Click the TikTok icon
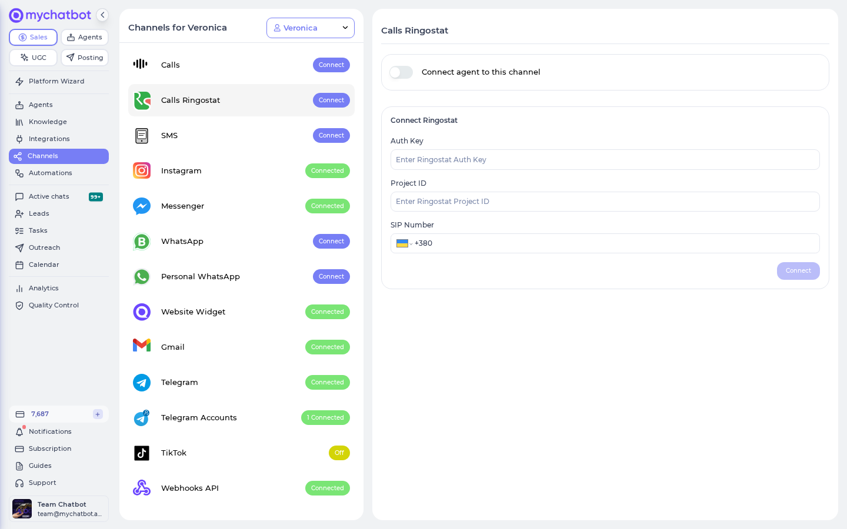847x529 pixels. pyautogui.click(x=142, y=453)
